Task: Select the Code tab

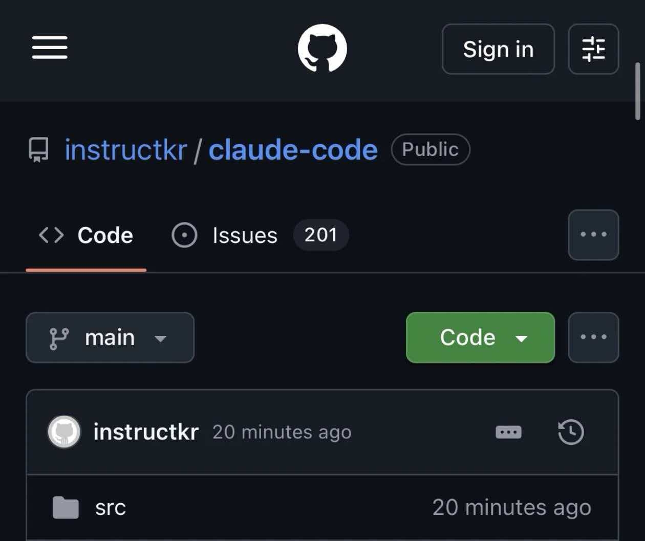Action: pos(86,235)
